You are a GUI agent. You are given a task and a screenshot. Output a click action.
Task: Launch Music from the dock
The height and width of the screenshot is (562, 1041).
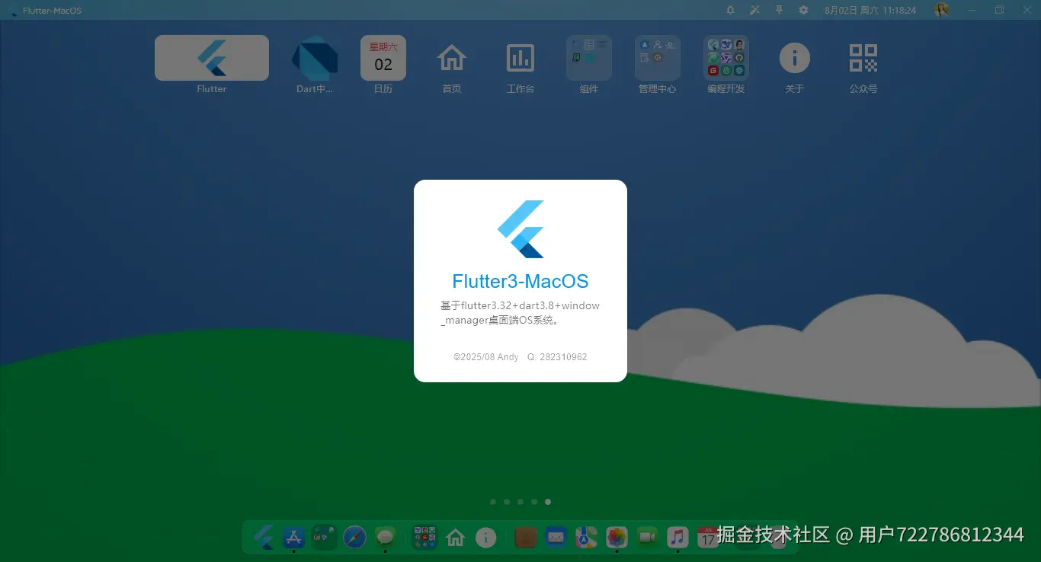(677, 538)
